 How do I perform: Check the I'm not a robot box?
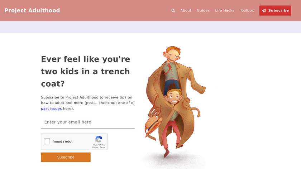point(47,141)
